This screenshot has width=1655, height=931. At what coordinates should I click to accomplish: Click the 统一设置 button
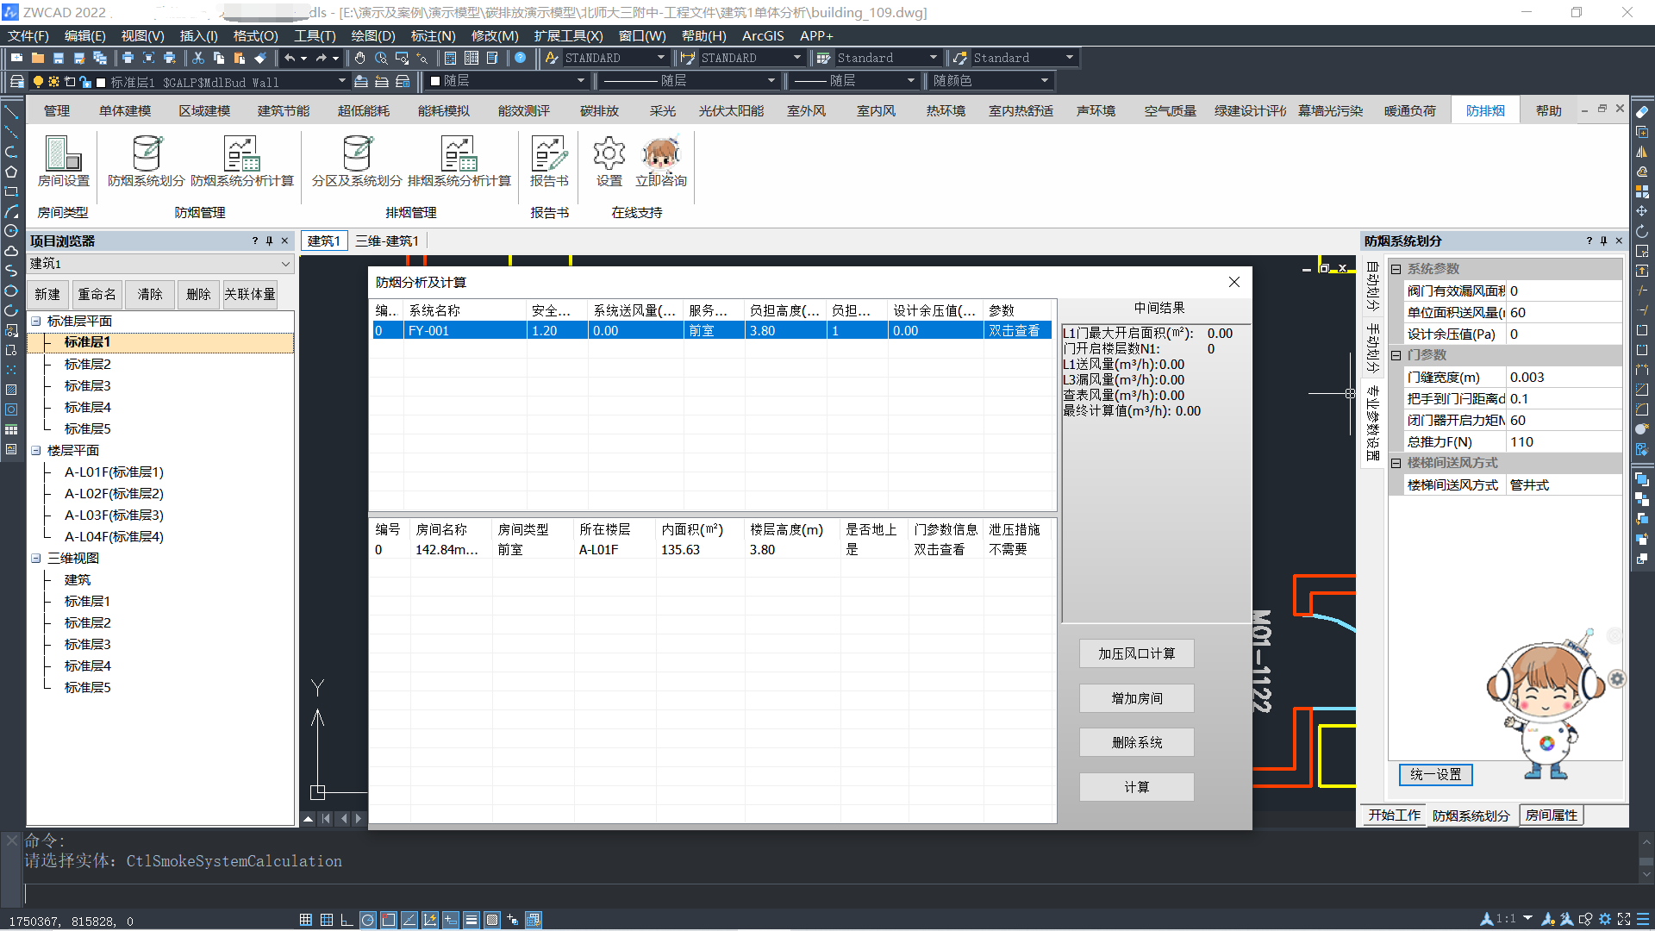[x=1435, y=774]
